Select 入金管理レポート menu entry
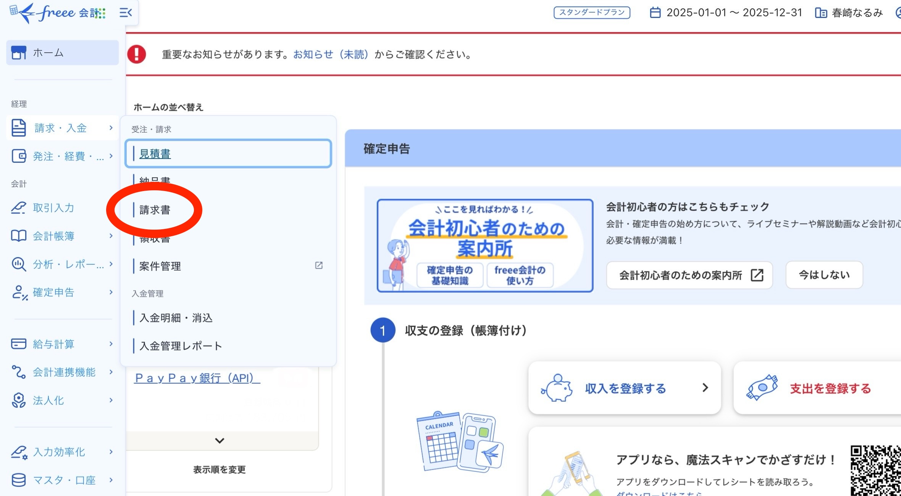 (181, 346)
